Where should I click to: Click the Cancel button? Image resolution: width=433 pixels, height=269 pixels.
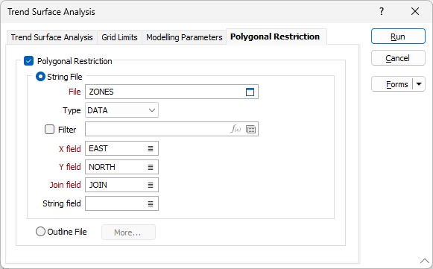[x=398, y=58]
